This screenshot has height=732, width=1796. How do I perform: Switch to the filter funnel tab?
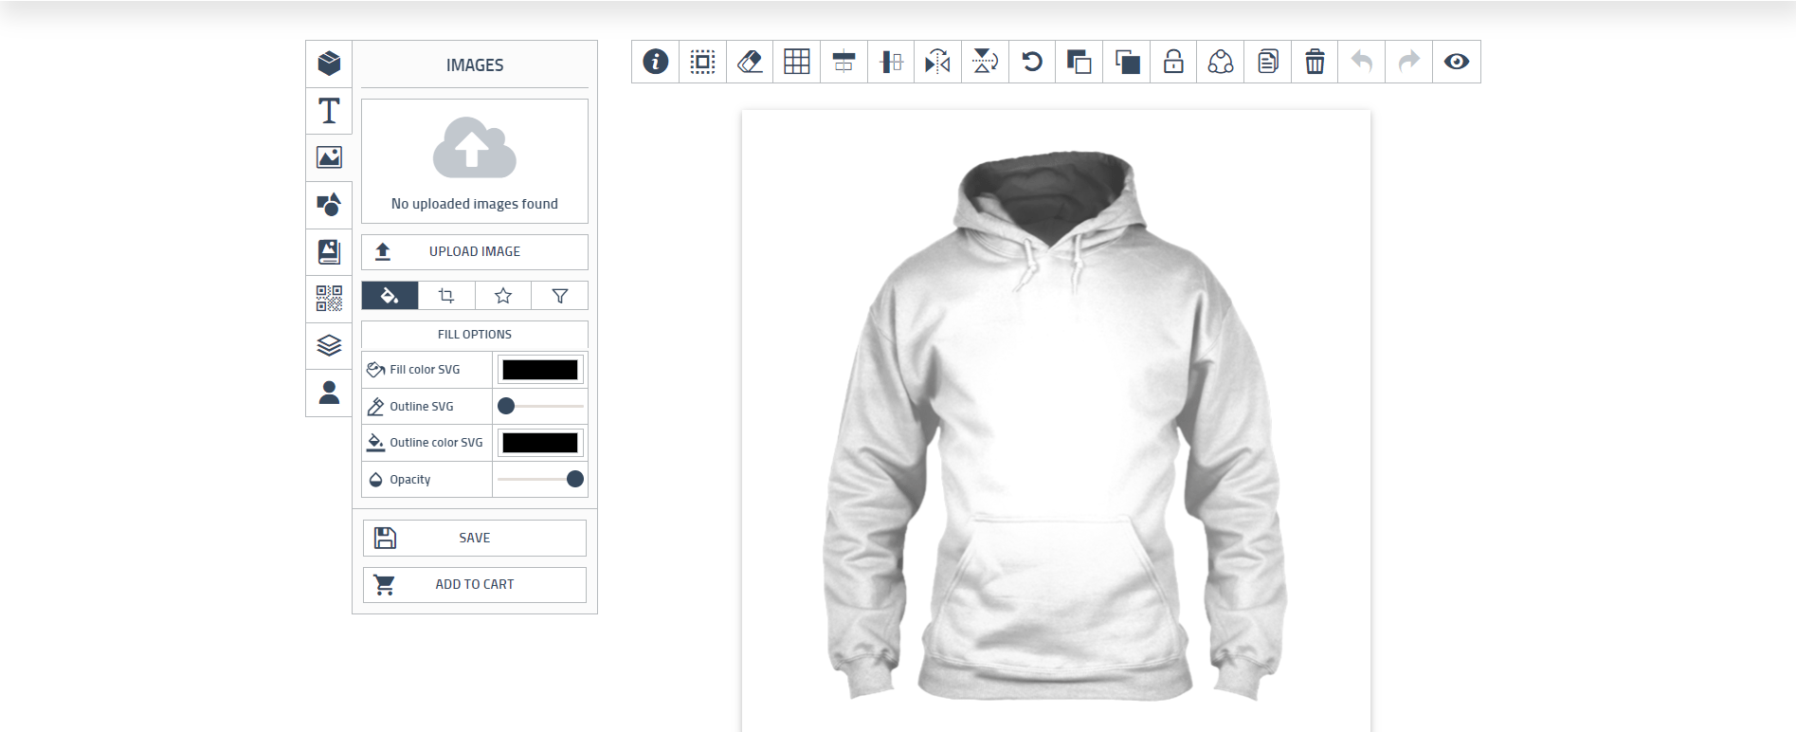(560, 296)
